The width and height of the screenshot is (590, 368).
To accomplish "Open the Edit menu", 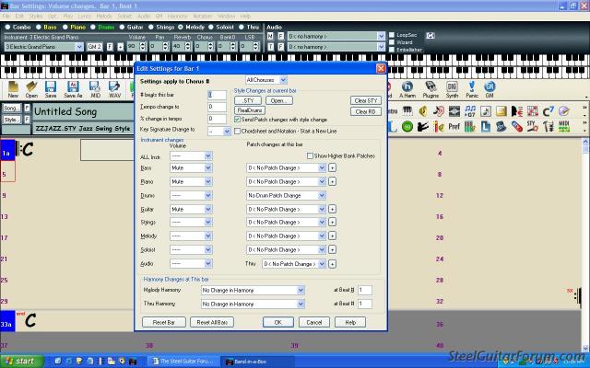I will tap(19, 17).
